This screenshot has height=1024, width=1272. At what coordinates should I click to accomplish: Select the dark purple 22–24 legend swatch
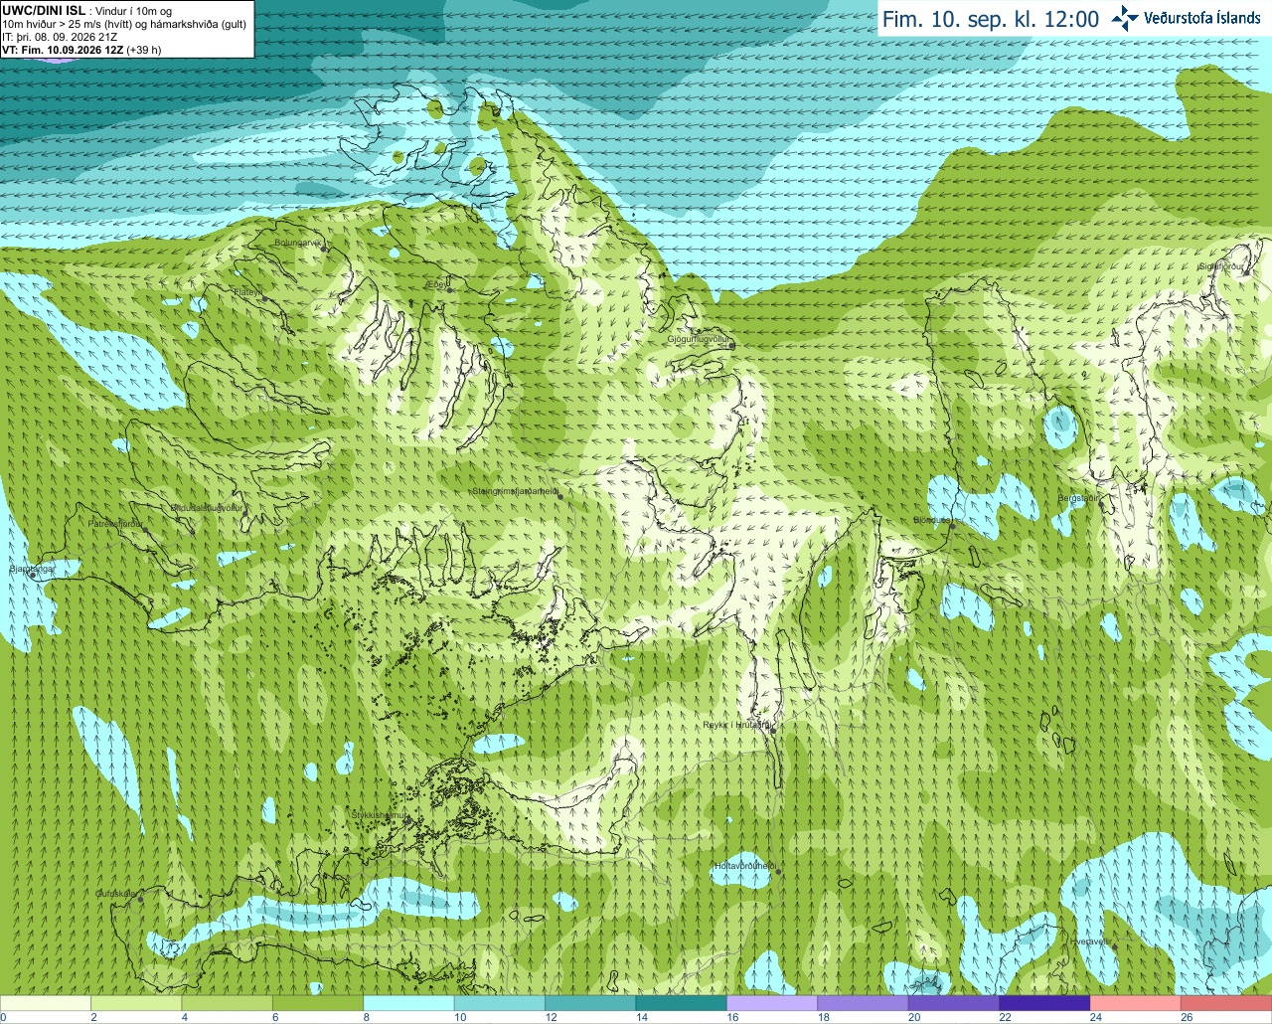[1043, 1003]
